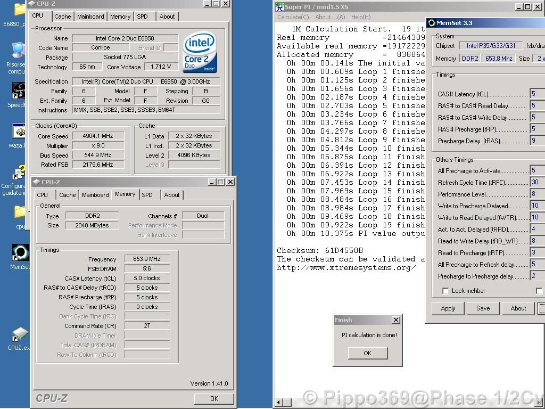This screenshot has height=409, width=545.
Task: Open the Memory tab in the CPU-Z processor window
Action: point(120,17)
